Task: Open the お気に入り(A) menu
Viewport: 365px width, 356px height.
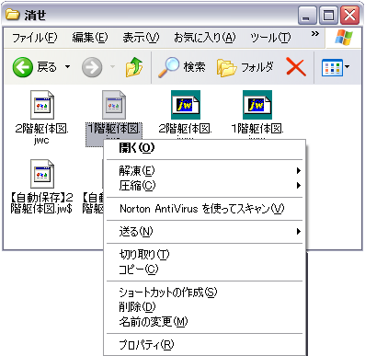Action: tap(205, 38)
